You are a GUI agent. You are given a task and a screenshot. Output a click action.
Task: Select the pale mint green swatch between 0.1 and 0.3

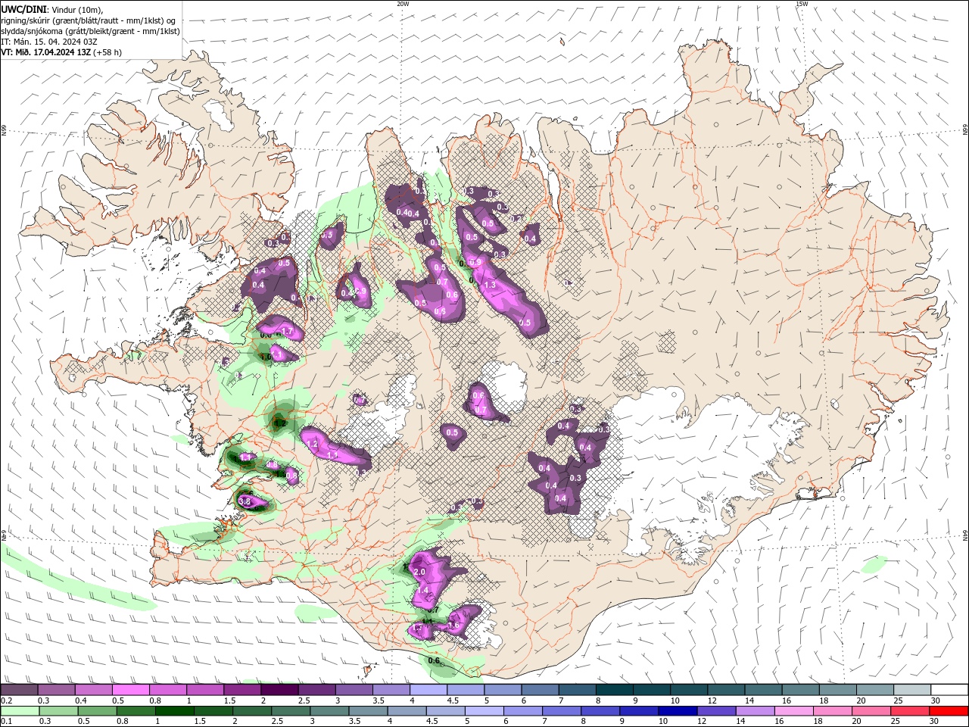[20, 711]
